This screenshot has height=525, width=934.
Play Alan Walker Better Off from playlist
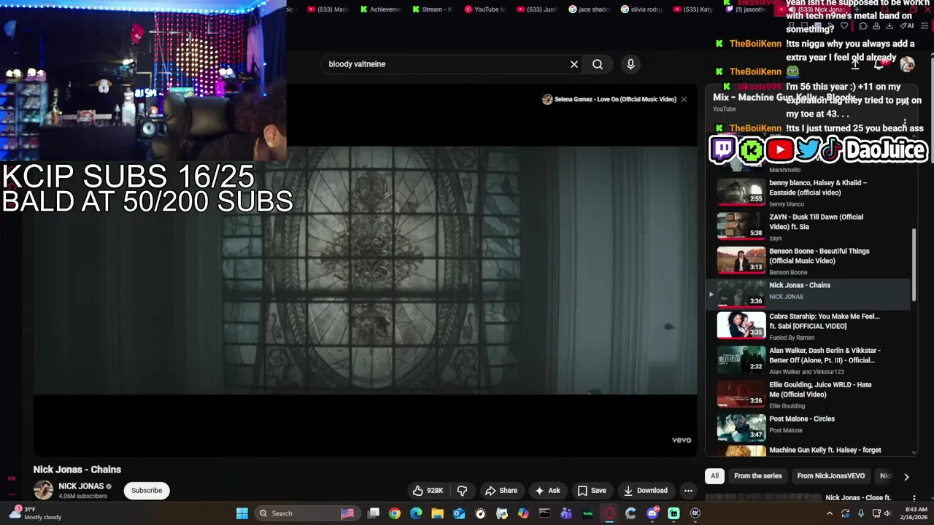(808, 360)
